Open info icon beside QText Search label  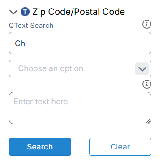147,25
